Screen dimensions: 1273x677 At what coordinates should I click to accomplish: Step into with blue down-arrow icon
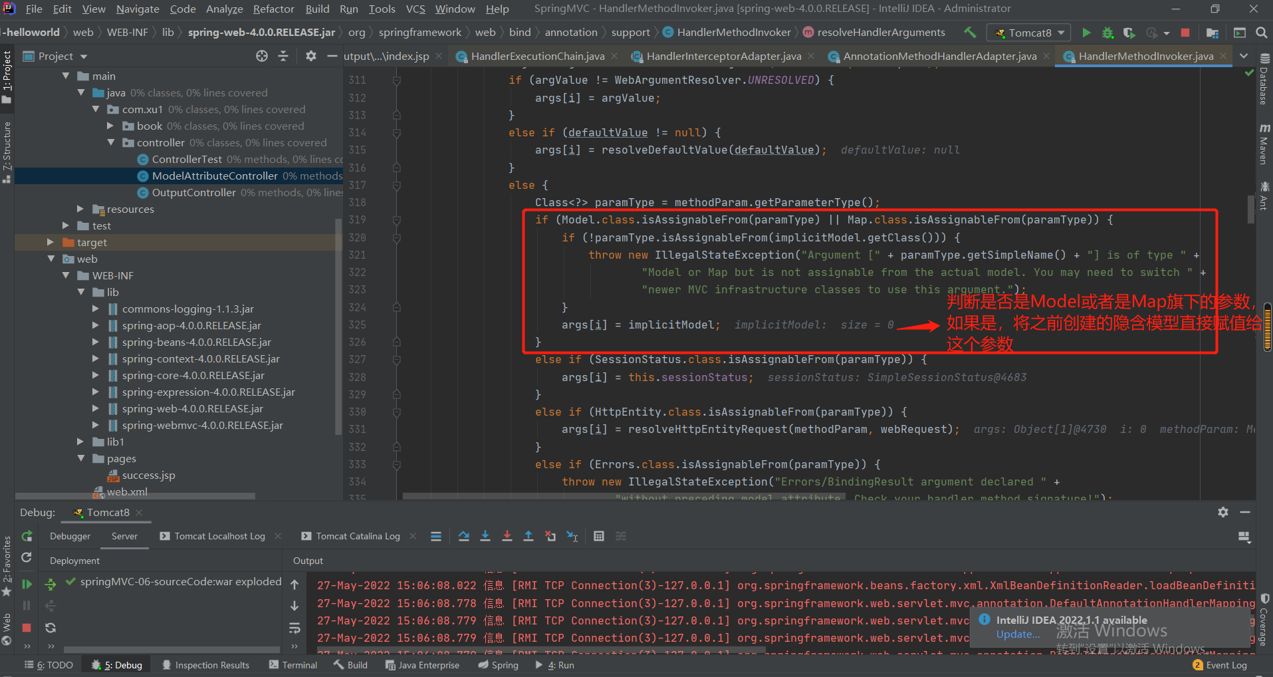(x=485, y=536)
